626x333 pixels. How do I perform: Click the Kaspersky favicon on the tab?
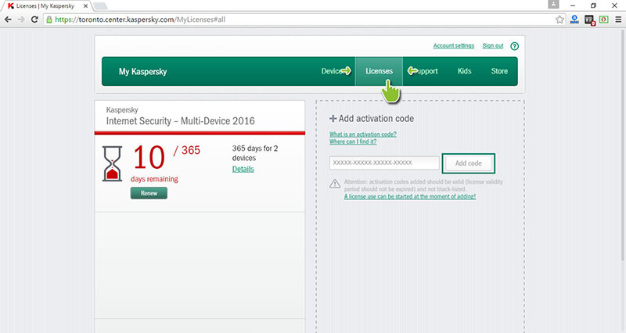(11, 6)
